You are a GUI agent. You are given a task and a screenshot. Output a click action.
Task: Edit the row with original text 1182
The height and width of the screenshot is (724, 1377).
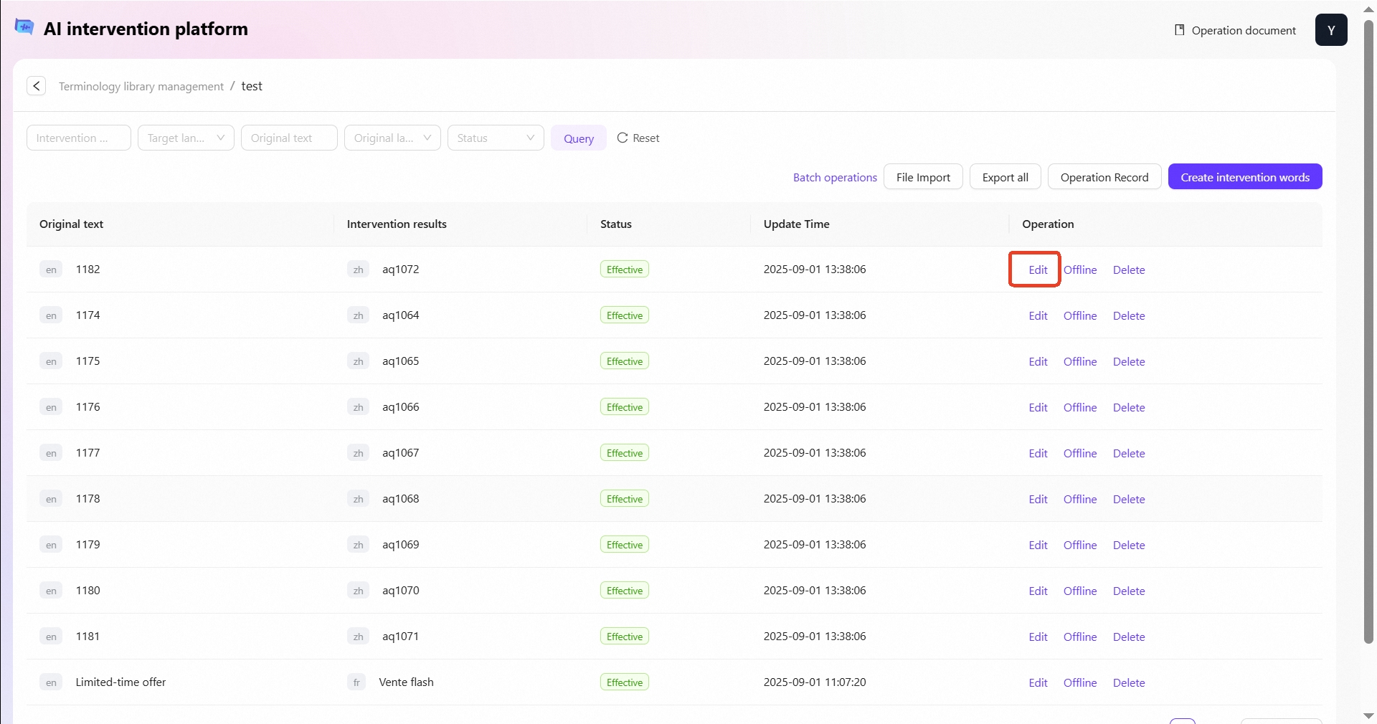pyautogui.click(x=1038, y=270)
